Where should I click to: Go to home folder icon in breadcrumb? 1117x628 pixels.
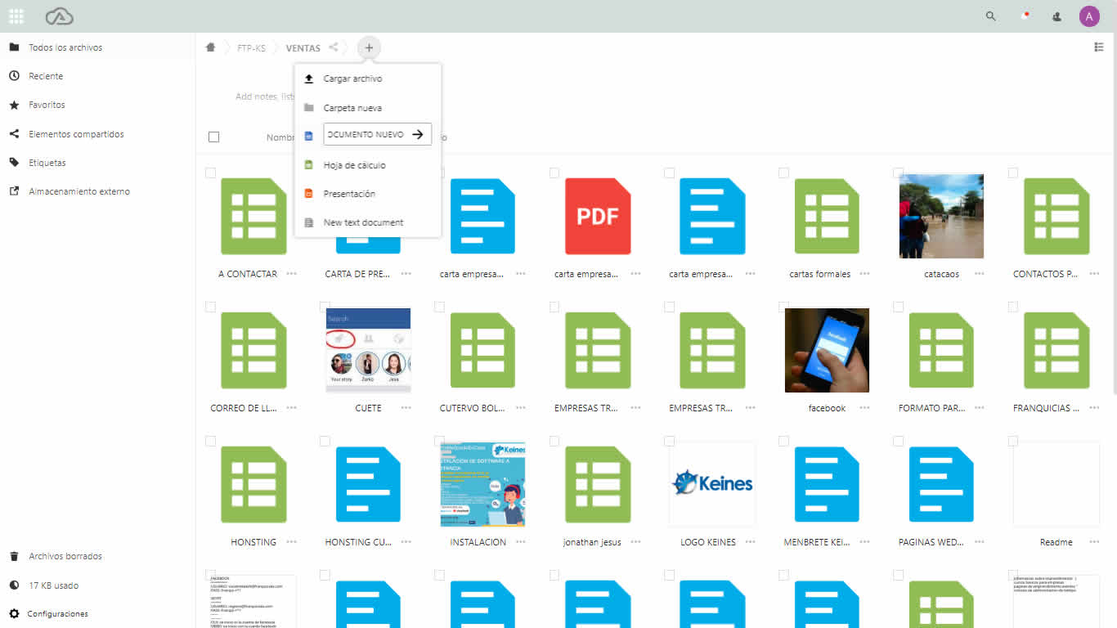(210, 47)
